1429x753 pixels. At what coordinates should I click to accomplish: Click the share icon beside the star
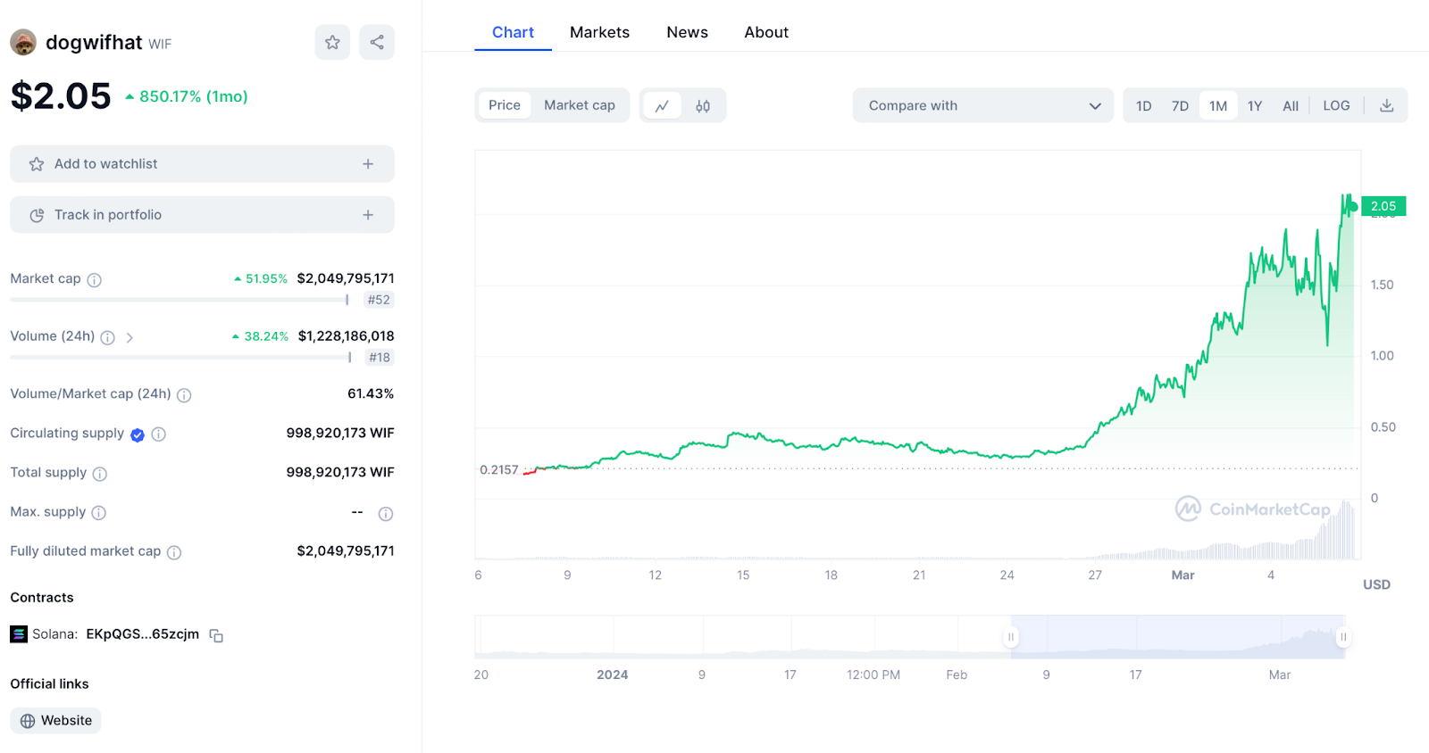click(377, 42)
